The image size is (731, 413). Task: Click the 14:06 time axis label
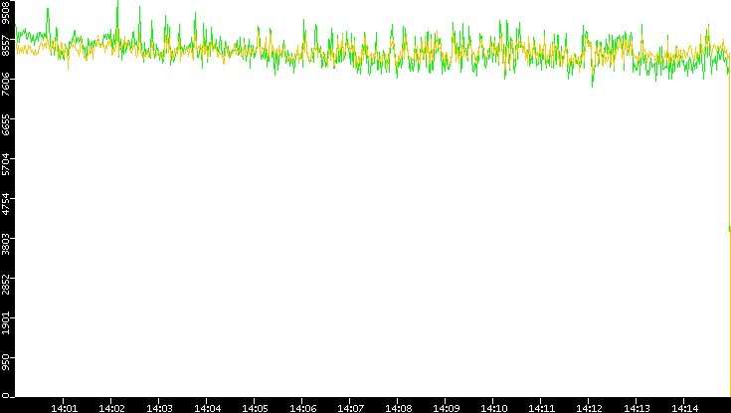click(303, 409)
